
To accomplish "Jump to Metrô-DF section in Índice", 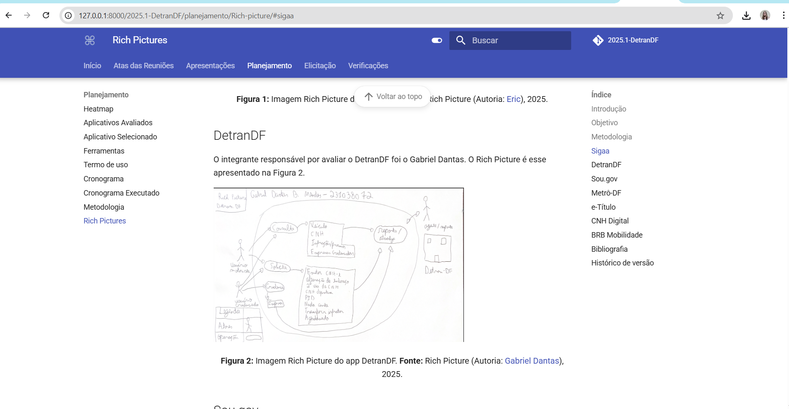I will coord(606,193).
